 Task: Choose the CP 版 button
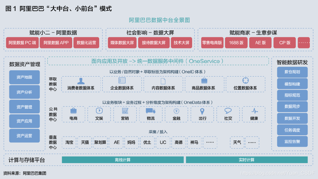tap(285, 42)
